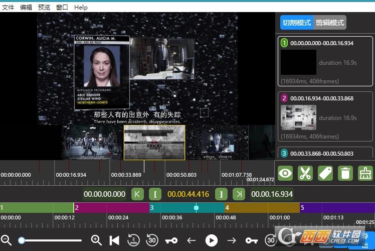The width and height of the screenshot is (375, 251).
Task: Click segment 2's thumbnail image
Action: click(298, 117)
